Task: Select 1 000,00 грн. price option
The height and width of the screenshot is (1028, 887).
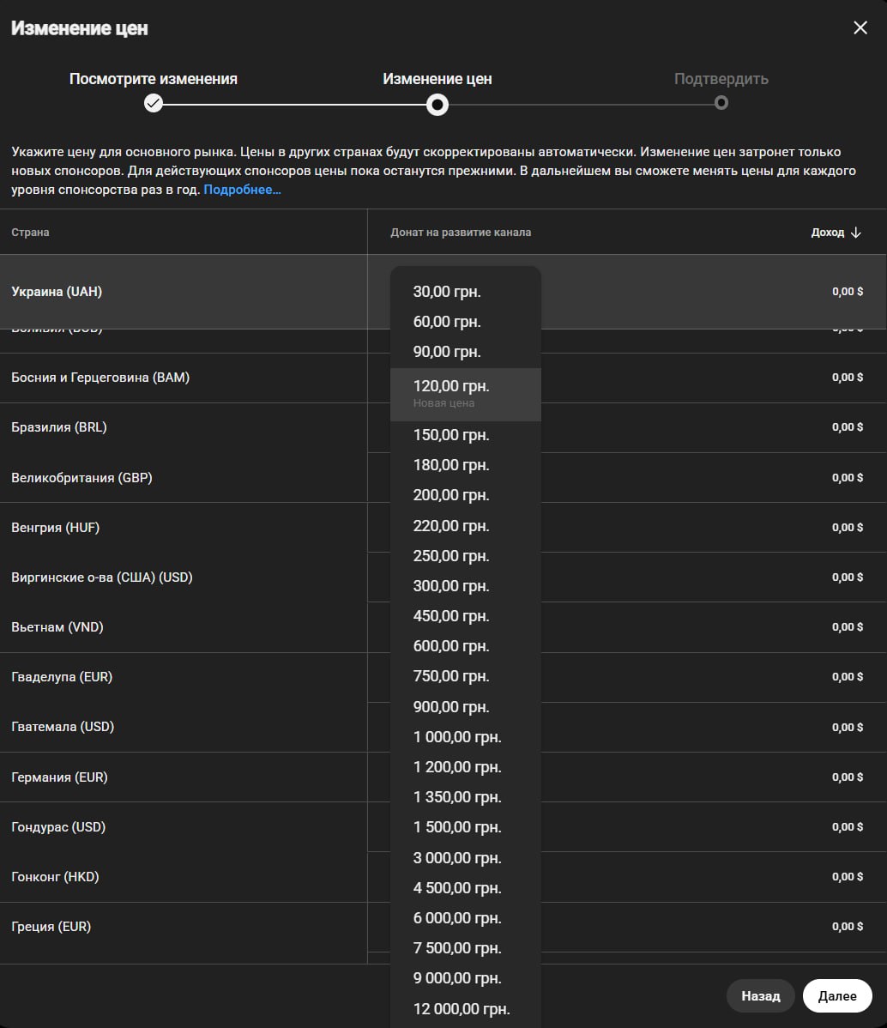Action: pos(466,737)
